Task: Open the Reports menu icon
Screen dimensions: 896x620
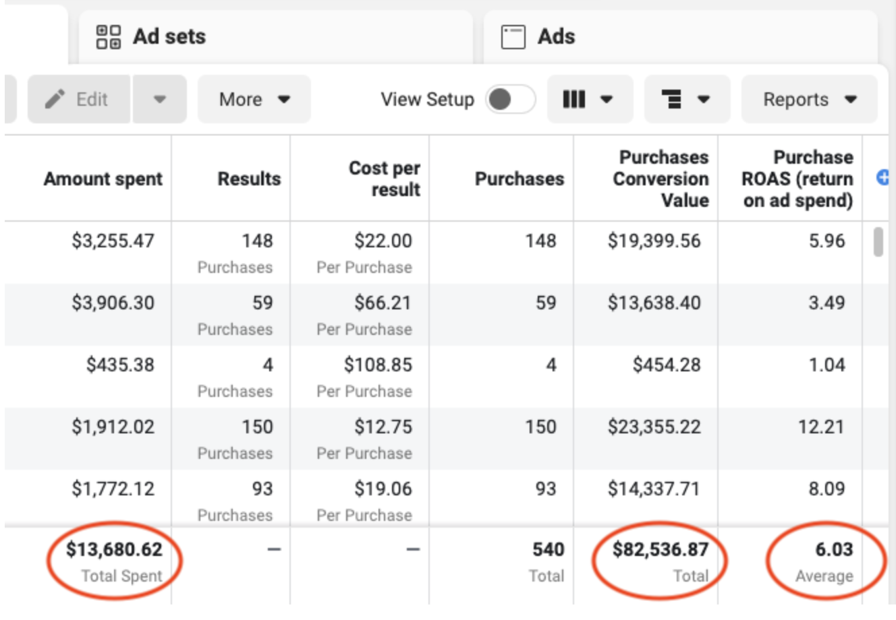Action: (x=853, y=99)
